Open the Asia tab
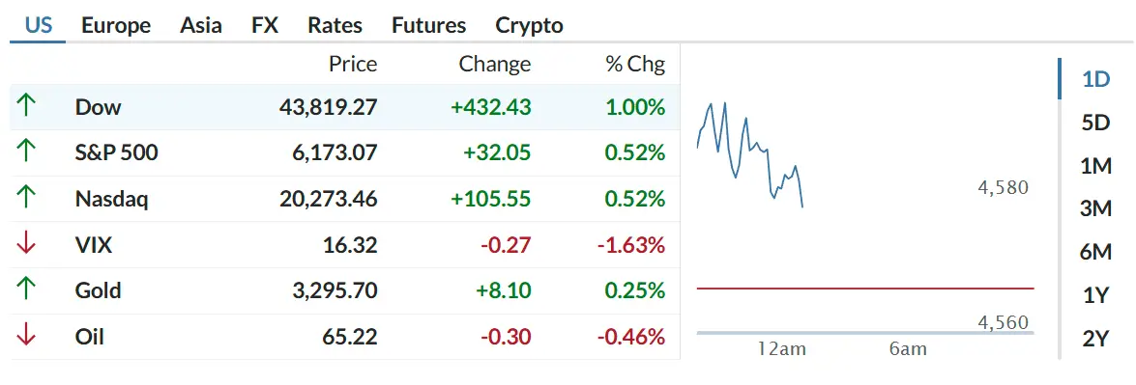This screenshot has width=1136, height=385. pos(201,25)
